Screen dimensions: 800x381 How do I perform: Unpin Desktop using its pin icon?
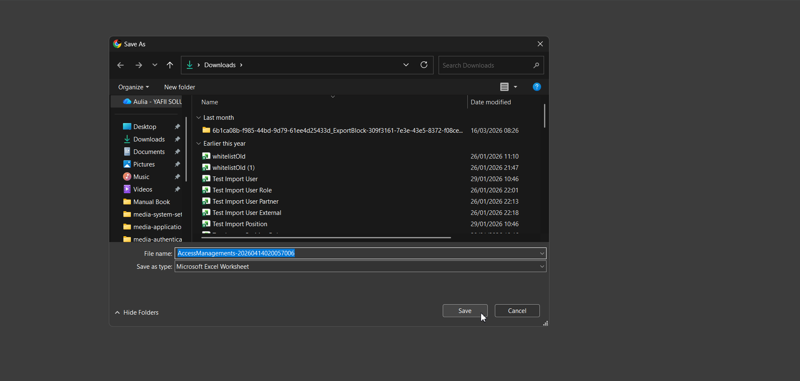178,126
